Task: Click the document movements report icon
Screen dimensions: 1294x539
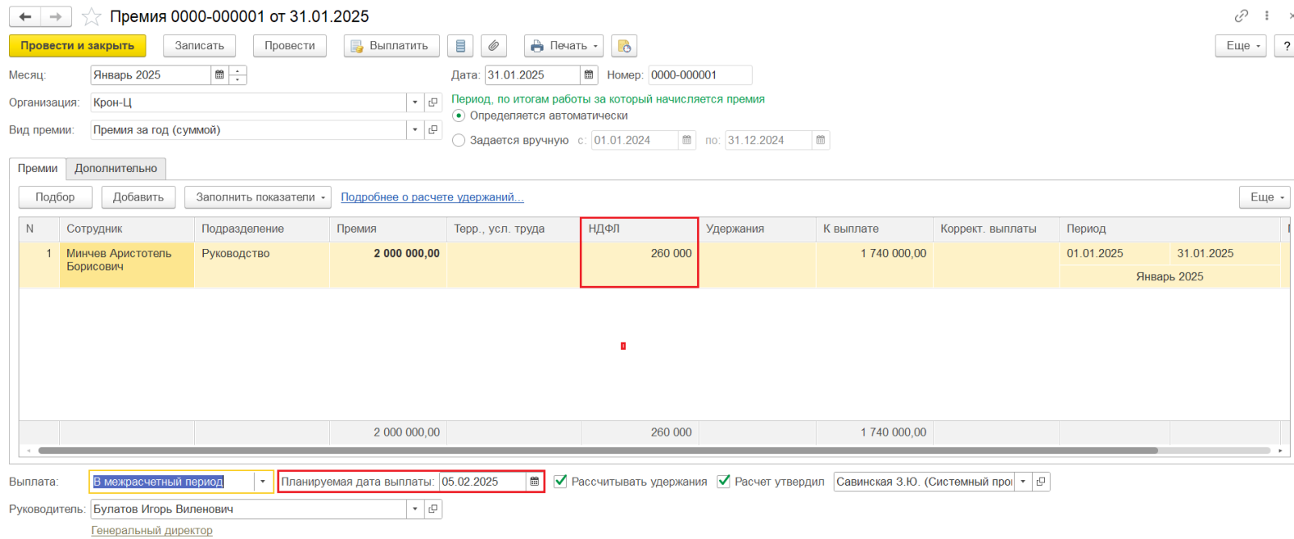Action: (460, 46)
